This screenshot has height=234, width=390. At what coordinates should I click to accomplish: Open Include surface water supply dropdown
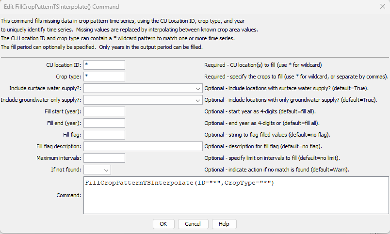coord(143,88)
